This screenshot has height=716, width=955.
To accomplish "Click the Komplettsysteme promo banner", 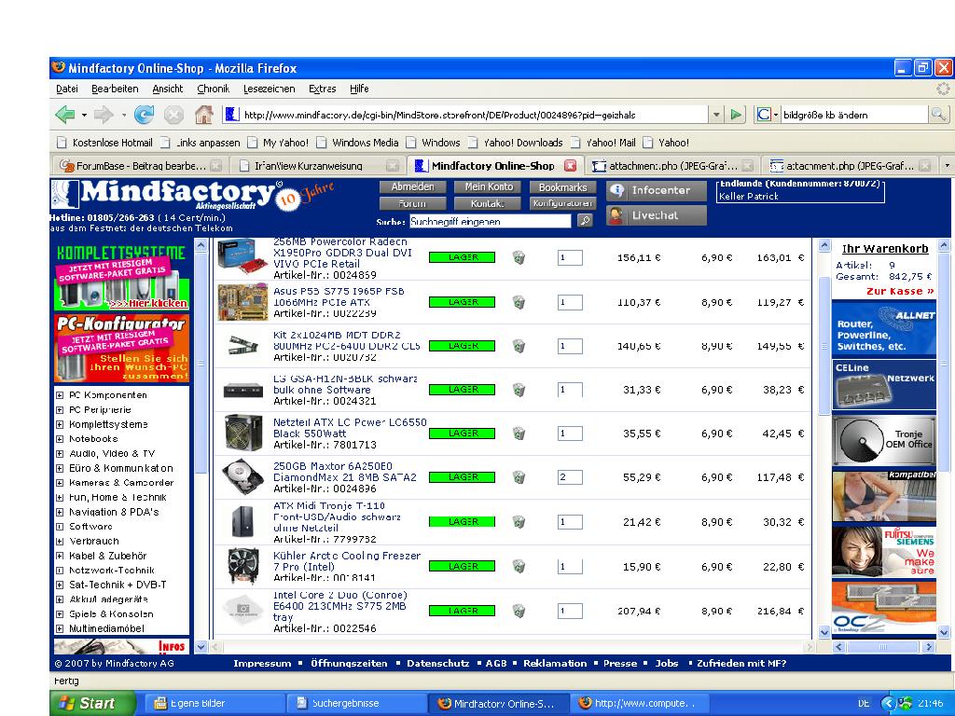I will 122,276.
